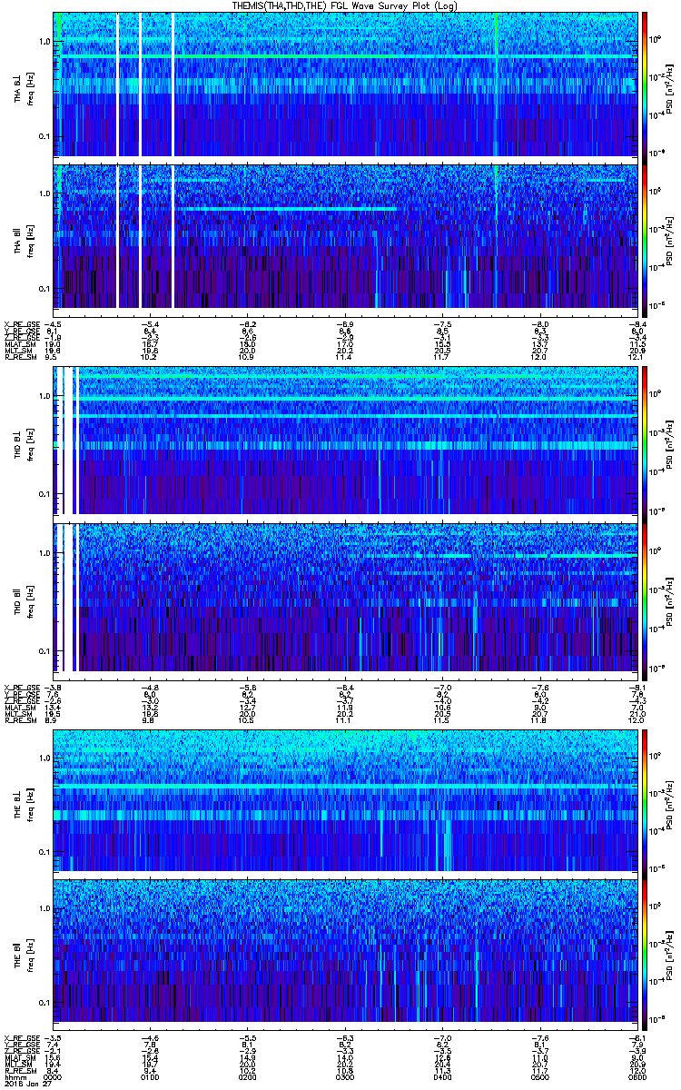Click the 0100 time tick label
This screenshot has height=1090, width=681.
tap(151, 1077)
